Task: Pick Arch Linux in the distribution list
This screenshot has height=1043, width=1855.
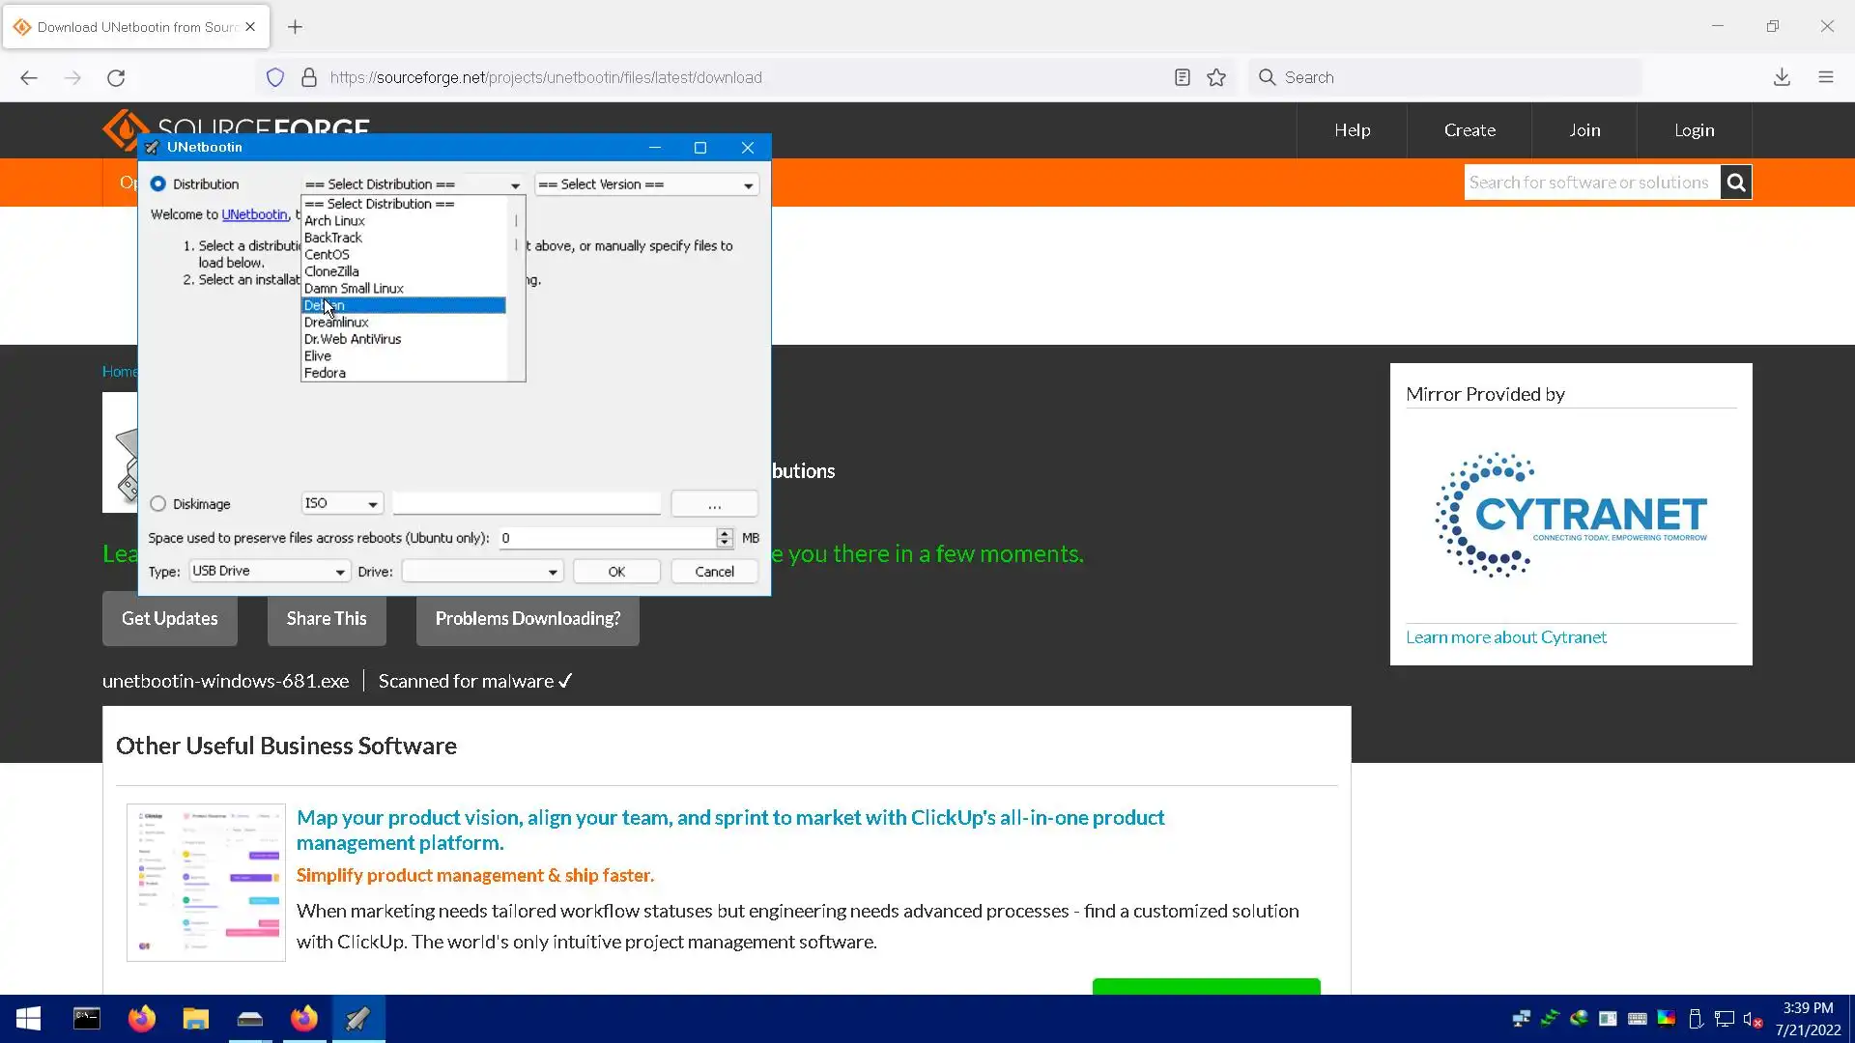Action: tap(334, 221)
